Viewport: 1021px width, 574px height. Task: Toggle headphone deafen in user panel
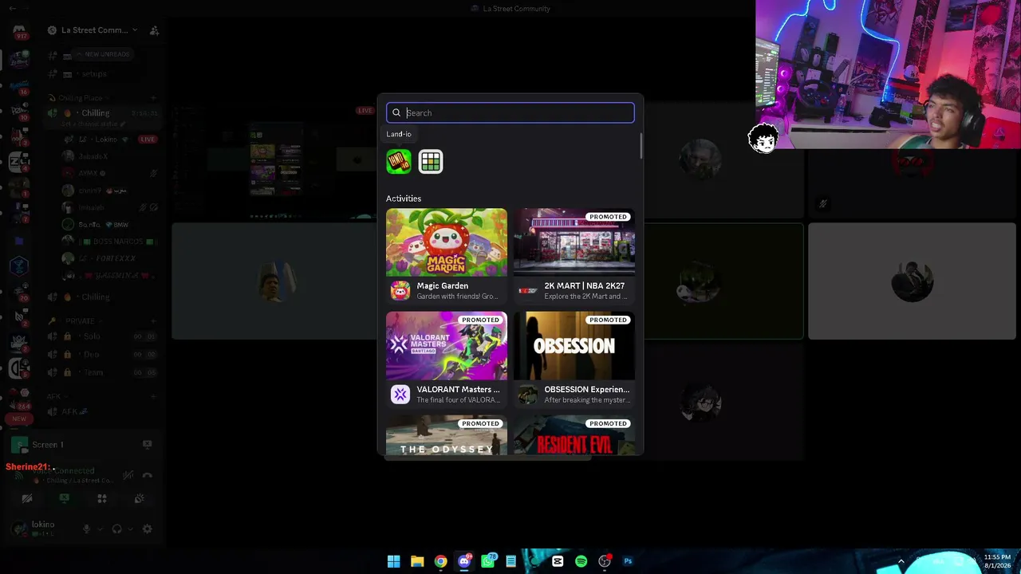point(116,529)
